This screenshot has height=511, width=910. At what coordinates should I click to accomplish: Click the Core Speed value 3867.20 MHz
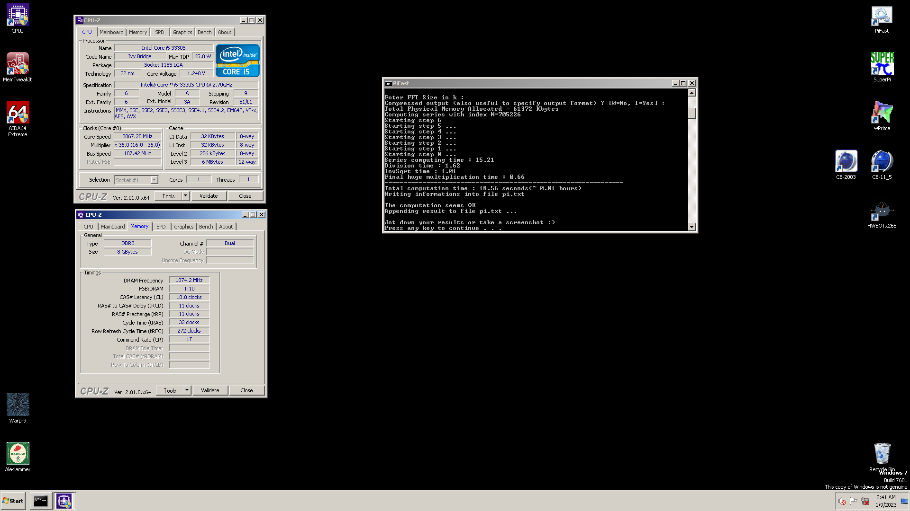click(x=137, y=136)
